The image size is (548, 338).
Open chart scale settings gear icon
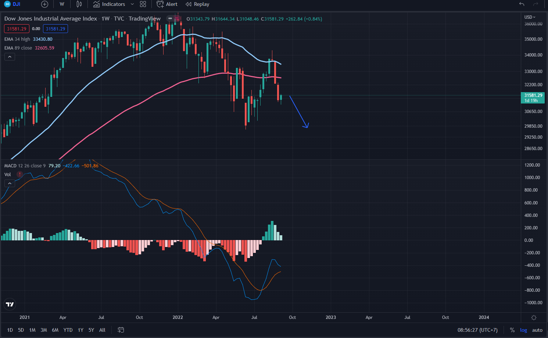[x=534, y=317]
